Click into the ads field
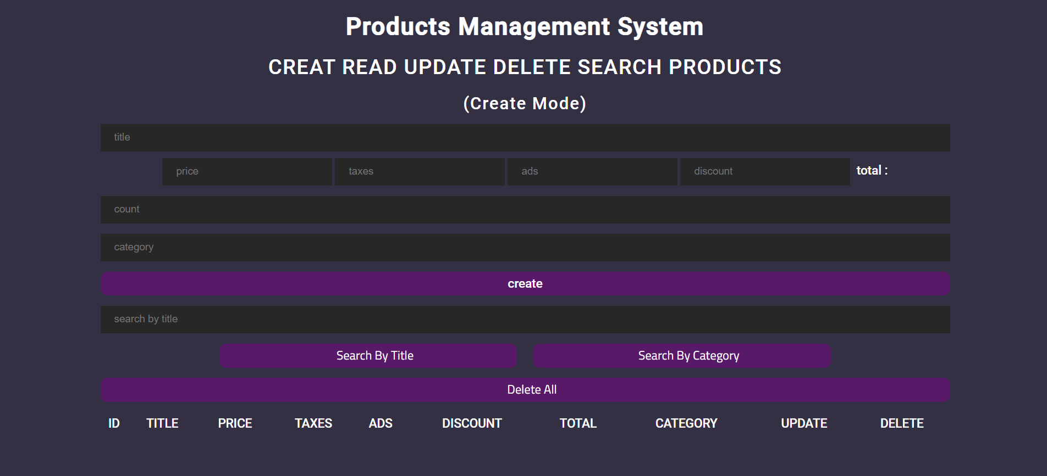Screen dimensions: 1047x476 (x=592, y=171)
